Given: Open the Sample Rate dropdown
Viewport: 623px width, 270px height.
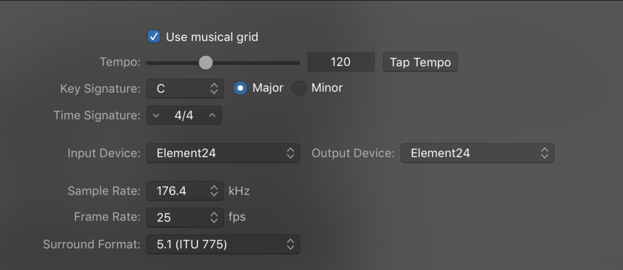Looking at the screenshot, I should point(185,191).
